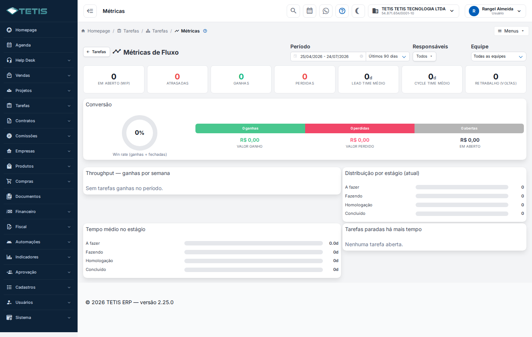Toggle dark mode with the moon icon
532x337 pixels.
coord(358,11)
